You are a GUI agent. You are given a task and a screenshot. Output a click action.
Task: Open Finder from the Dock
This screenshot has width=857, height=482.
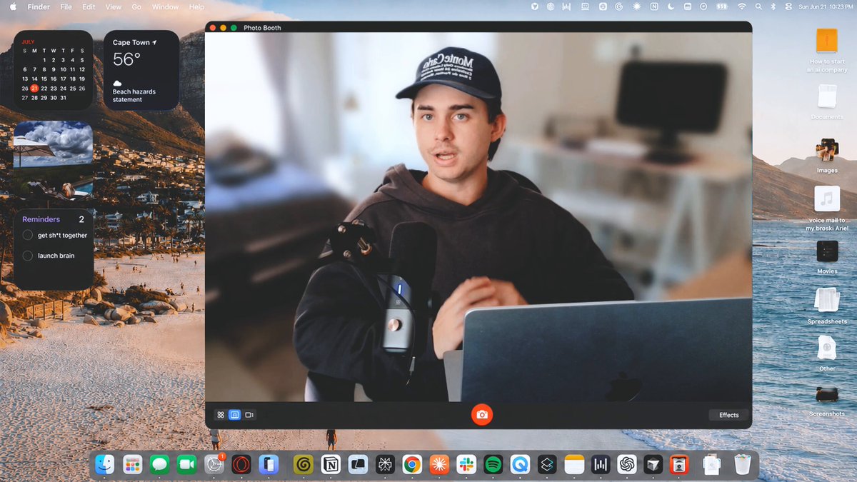[x=105, y=464]
